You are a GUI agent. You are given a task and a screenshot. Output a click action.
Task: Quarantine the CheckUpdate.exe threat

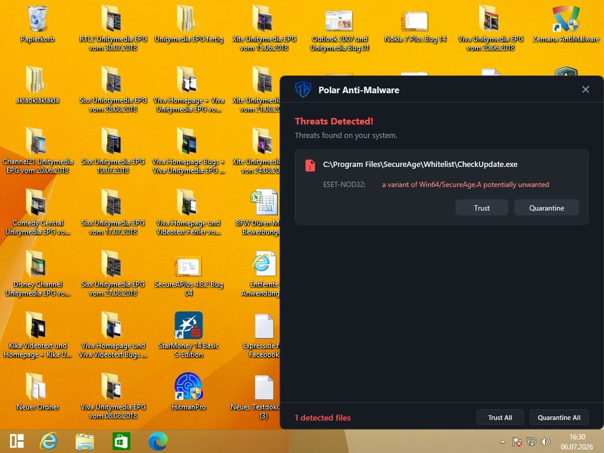click(546, 208)
